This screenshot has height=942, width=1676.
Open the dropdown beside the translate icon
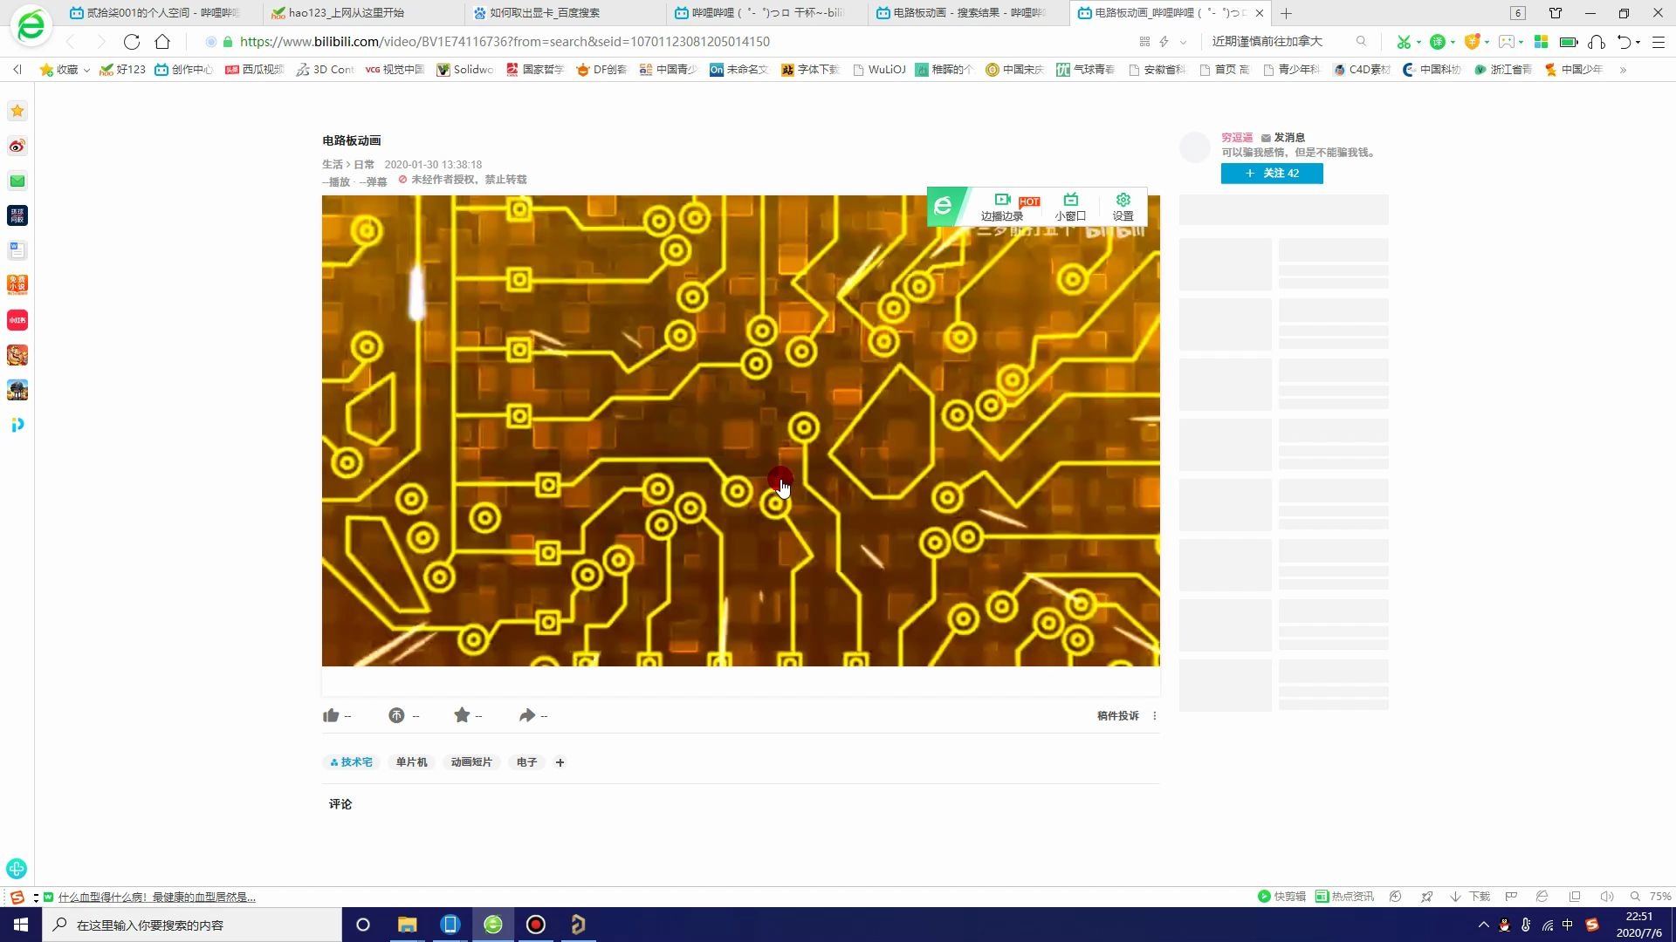tap(1452, 41)
